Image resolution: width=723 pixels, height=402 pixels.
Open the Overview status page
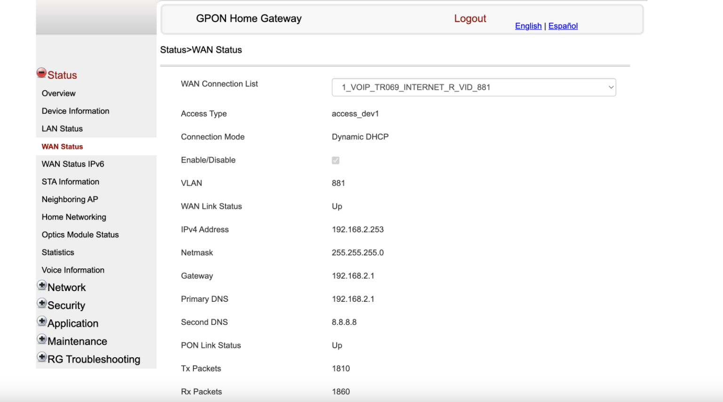pyautogui.click(x=58, y=94)
